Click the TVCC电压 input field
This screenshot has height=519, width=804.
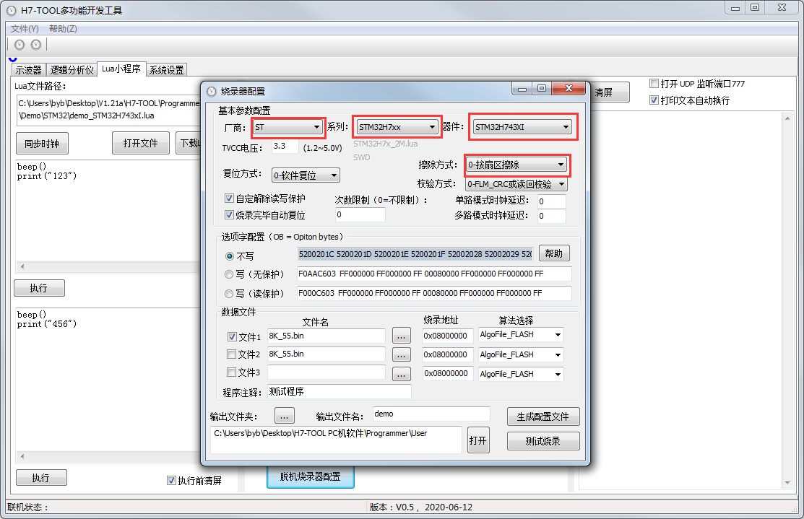coord(285,146)
